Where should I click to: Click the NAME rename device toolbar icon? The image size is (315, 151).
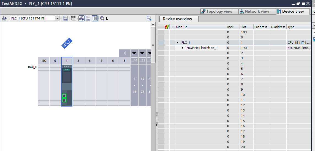pyautogui.click(x=74, y=18)
